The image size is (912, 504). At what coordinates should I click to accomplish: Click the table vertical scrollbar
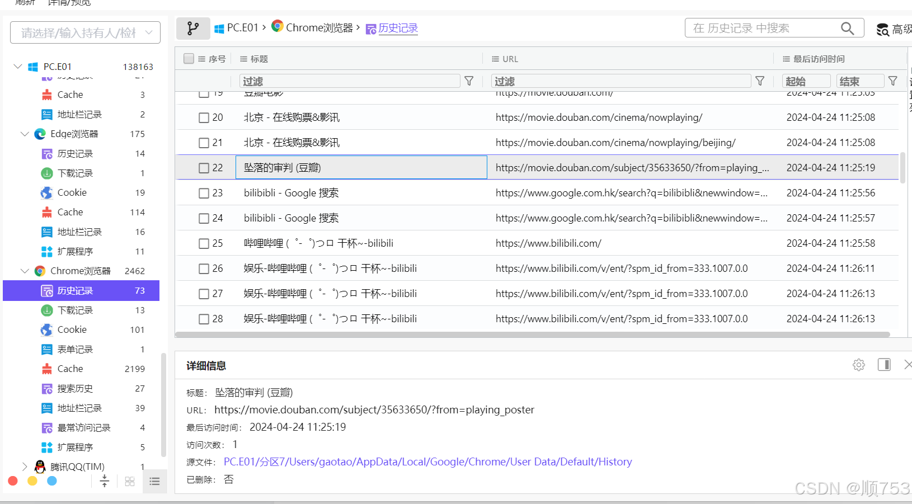click(x=902, y=167)
